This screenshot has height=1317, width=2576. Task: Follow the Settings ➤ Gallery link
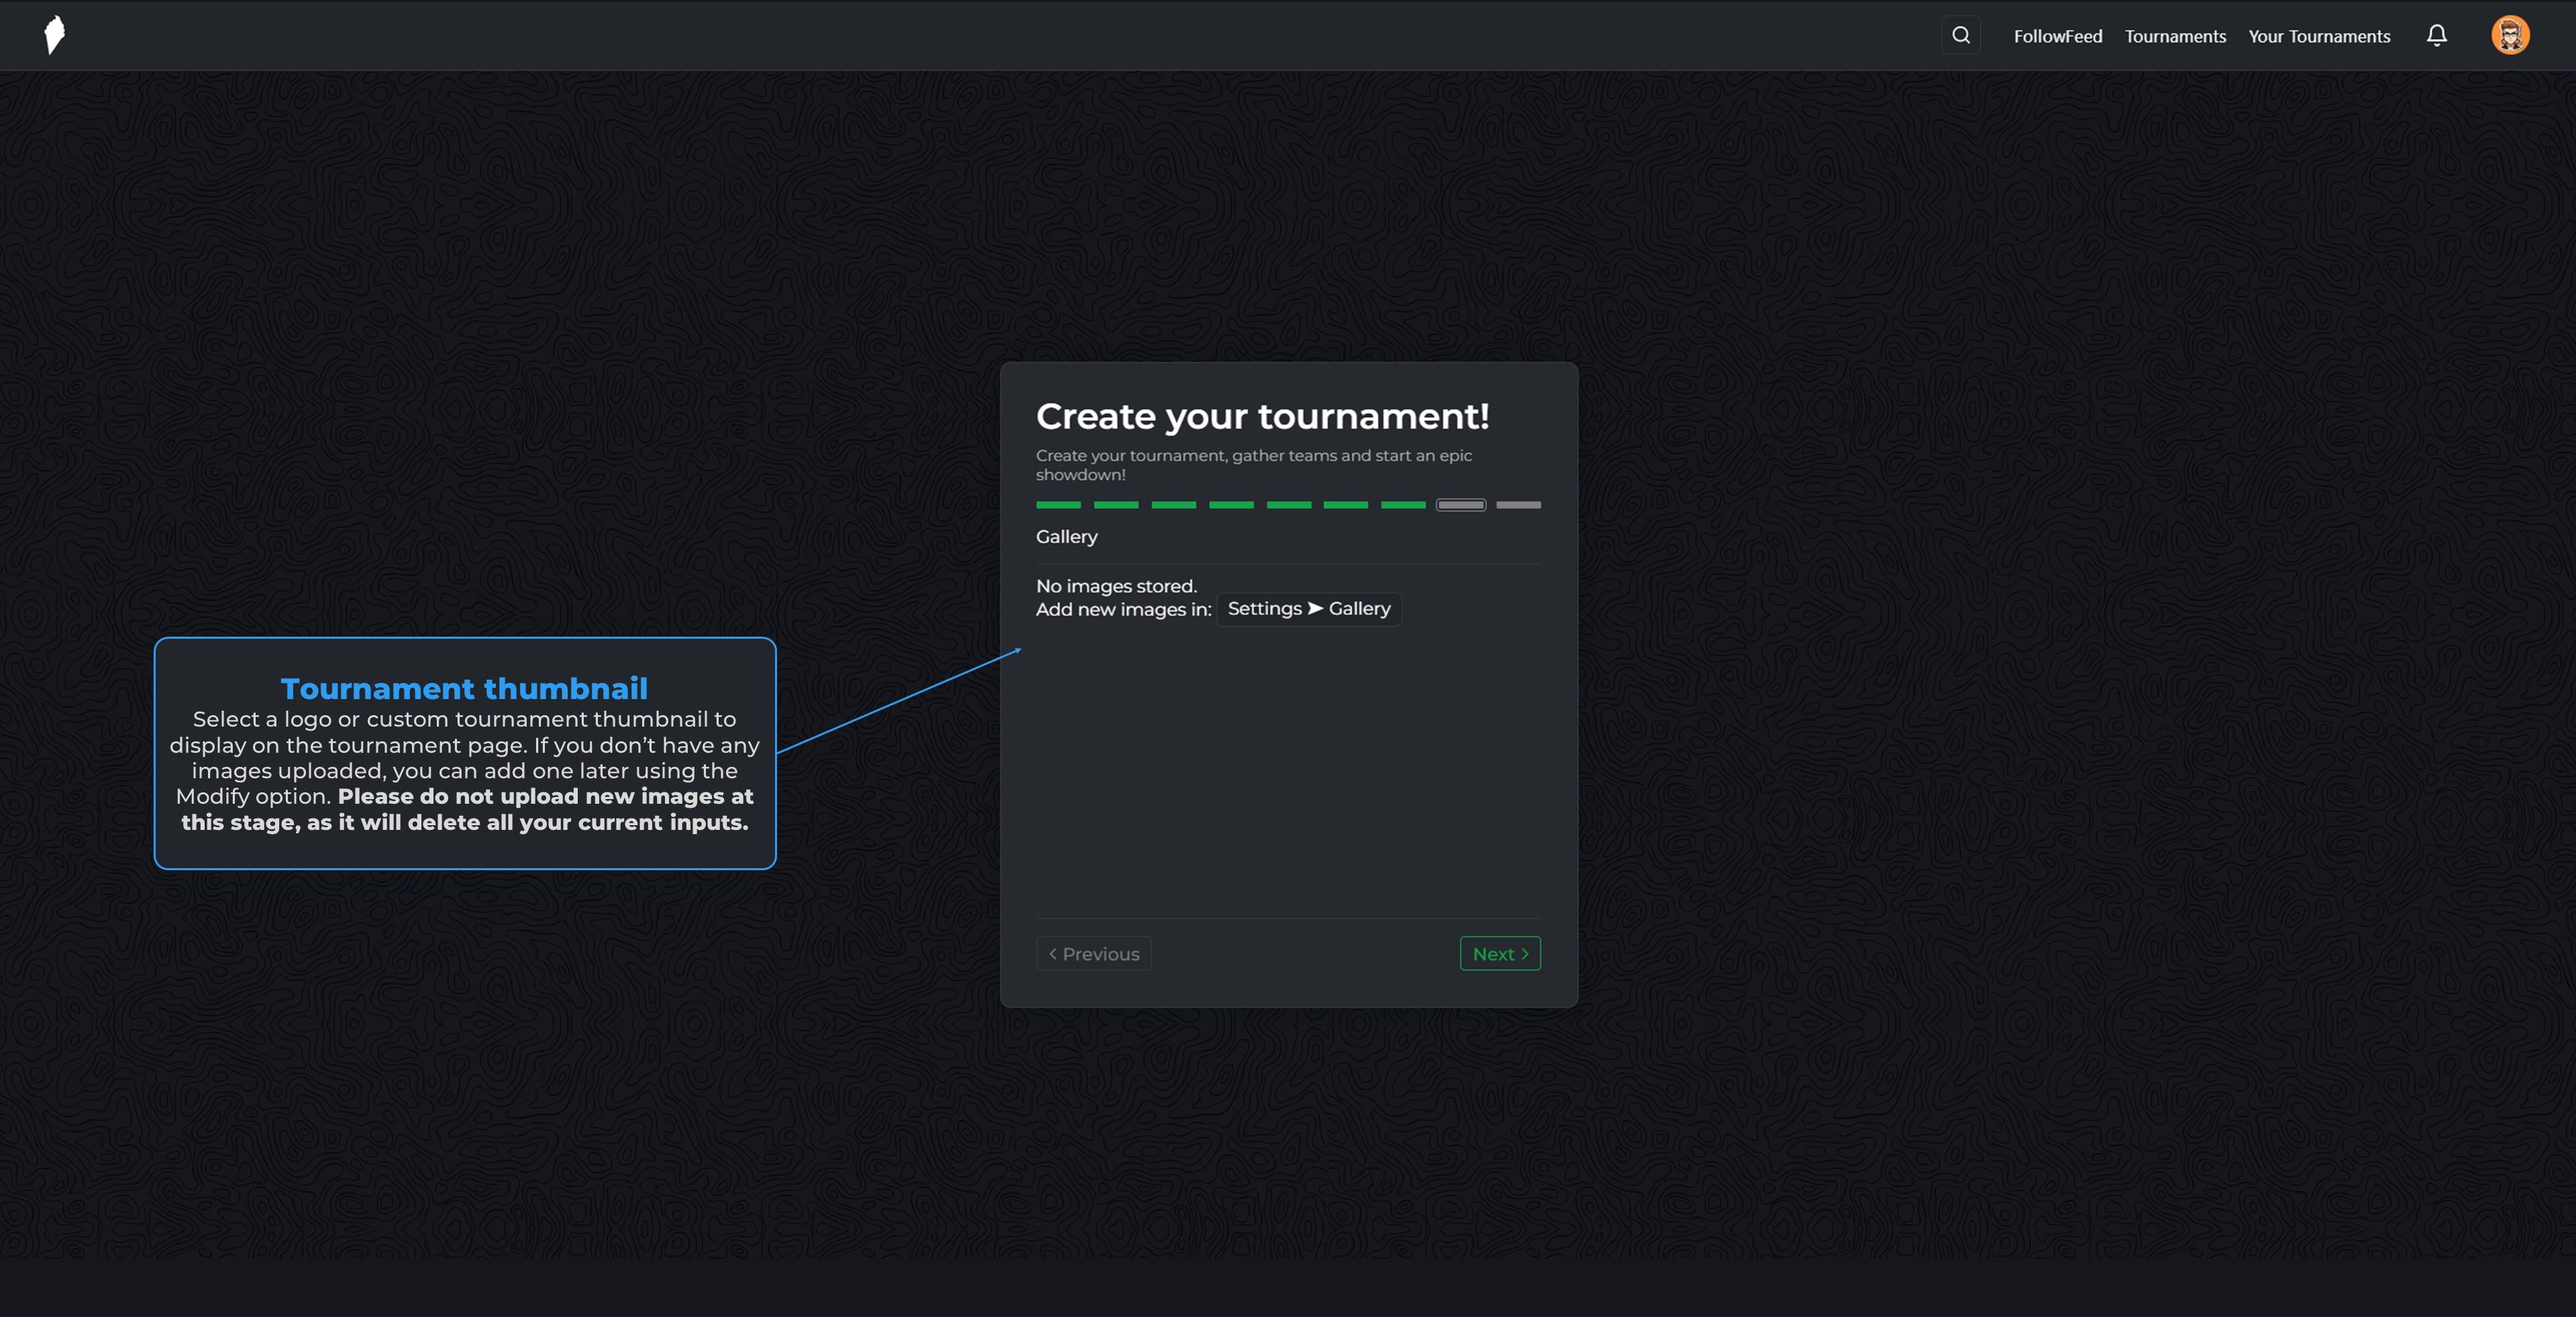(x=1308, y=609)
